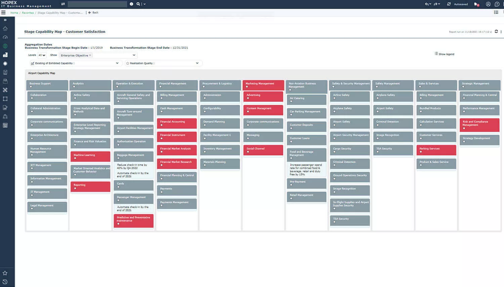Open the user account icon
This screenshot has width=504, height=287.
click(488, 4)
